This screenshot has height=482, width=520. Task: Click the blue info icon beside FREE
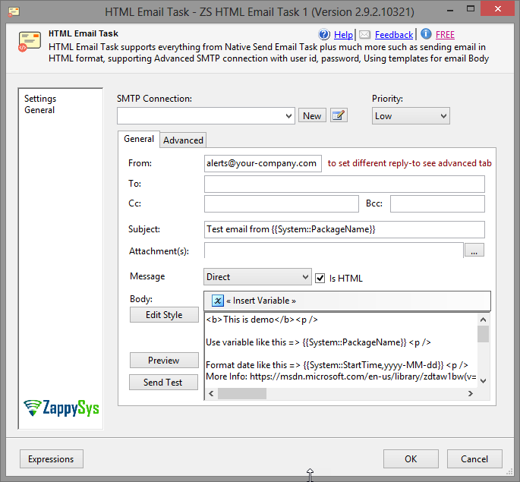(x=426, y=34)
